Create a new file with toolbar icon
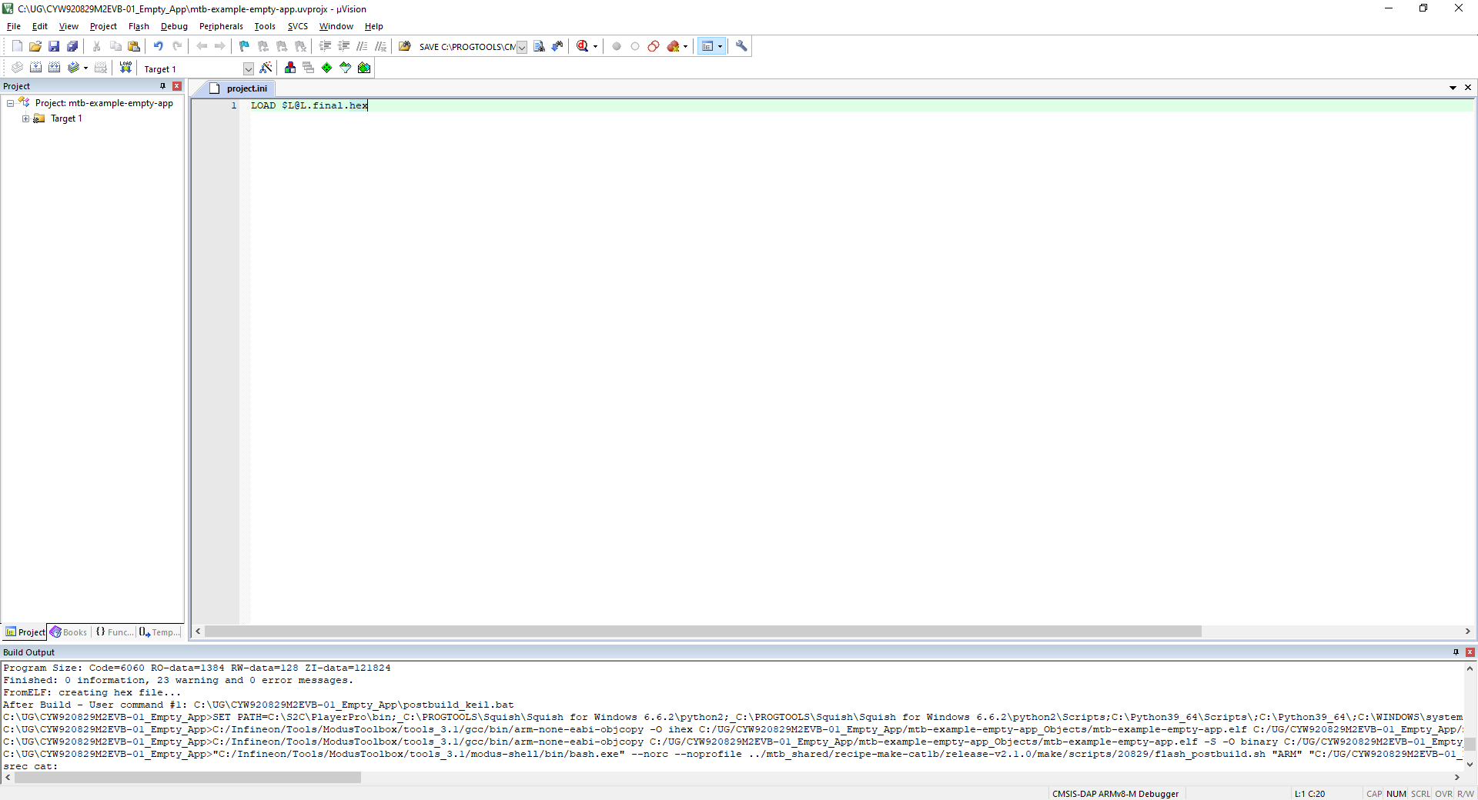Viewport: 1478px width, 800px height. [x=17, y=46]
